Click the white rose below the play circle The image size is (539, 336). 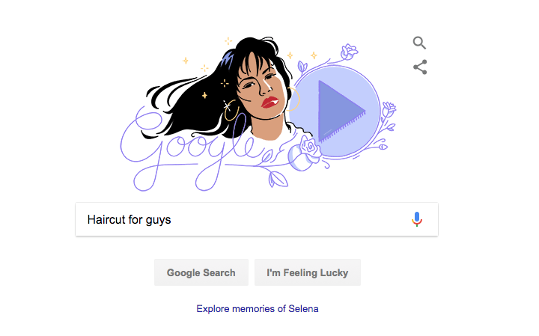coord(305,153)
